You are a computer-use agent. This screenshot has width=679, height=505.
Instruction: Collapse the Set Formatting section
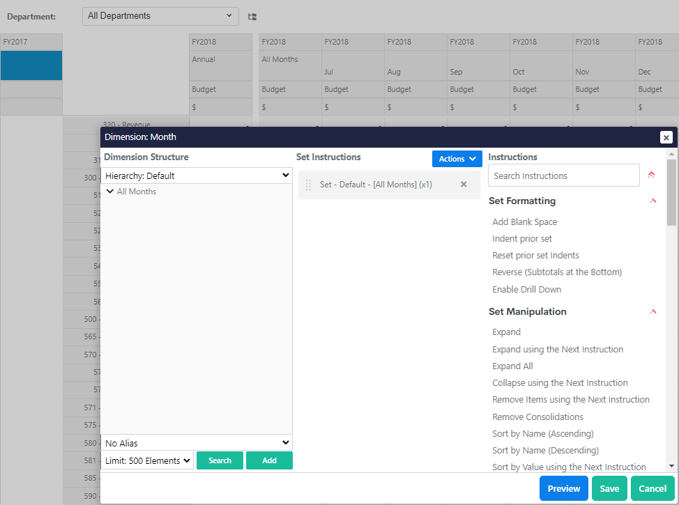tap(653, 201)
